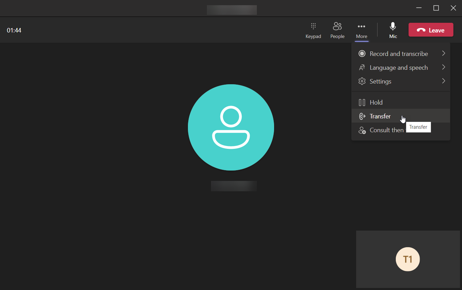462x290 pixels.
Task: Put the call on Hold
Action: click(376, 103)
